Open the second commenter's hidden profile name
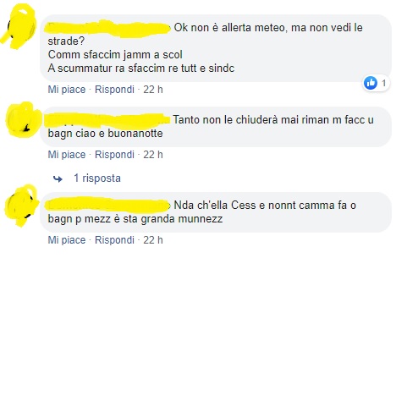Image resolution: width=396 pixels, height=395 pixels. [x=107, y=120]
